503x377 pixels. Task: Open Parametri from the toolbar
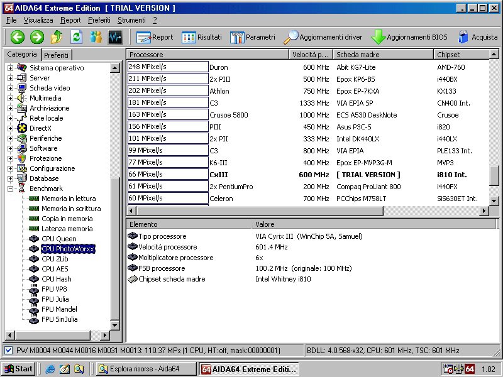pos(252,37)
